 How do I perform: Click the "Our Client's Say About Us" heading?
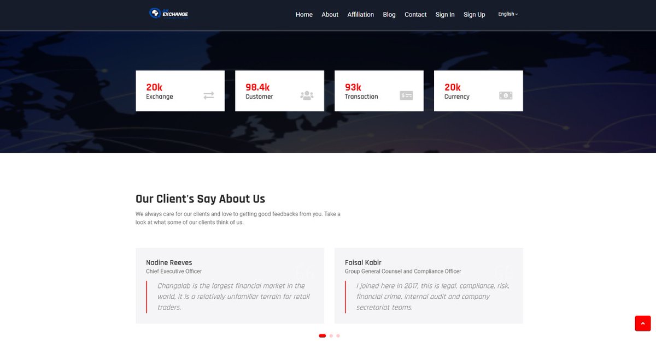click(201, 199)
